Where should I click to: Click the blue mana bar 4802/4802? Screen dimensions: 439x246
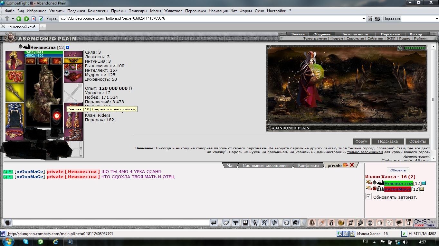coord(44,55)
